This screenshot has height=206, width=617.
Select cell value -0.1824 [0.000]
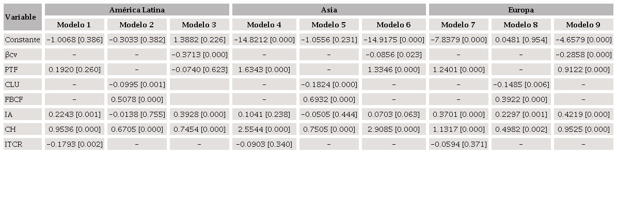pos(329,84)
